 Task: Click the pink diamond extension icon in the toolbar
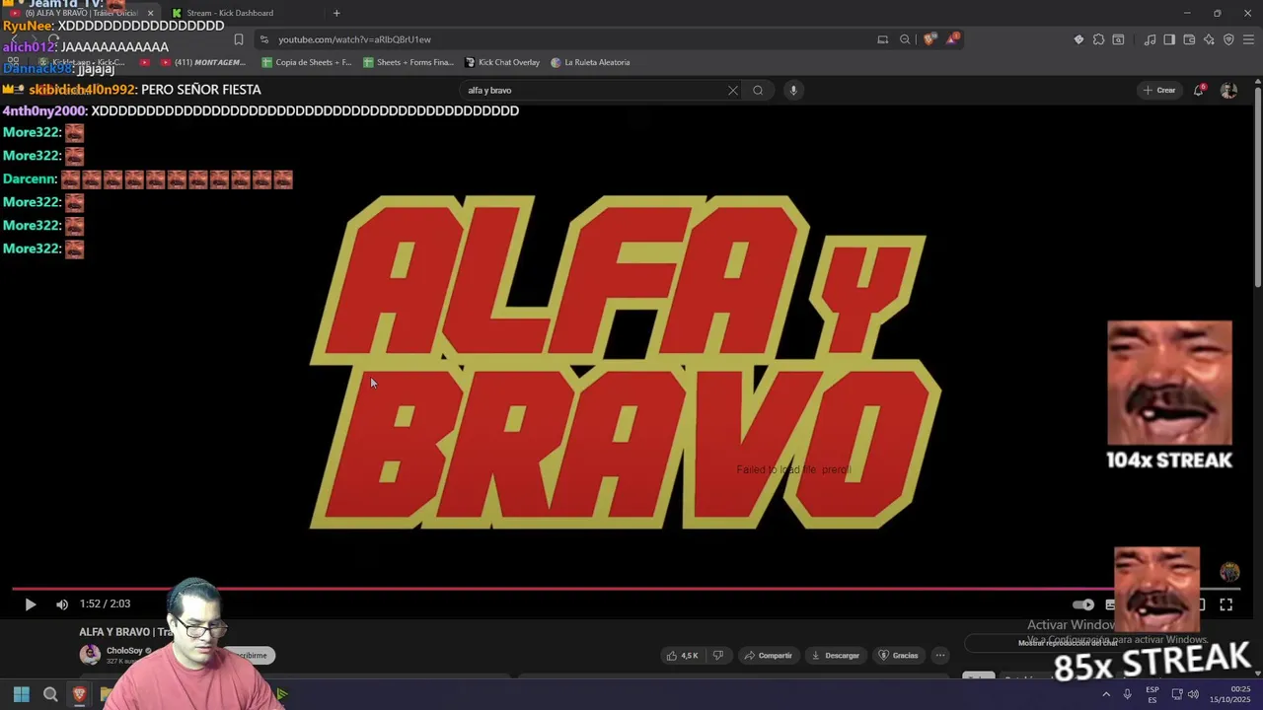(x=1078, y=39)
